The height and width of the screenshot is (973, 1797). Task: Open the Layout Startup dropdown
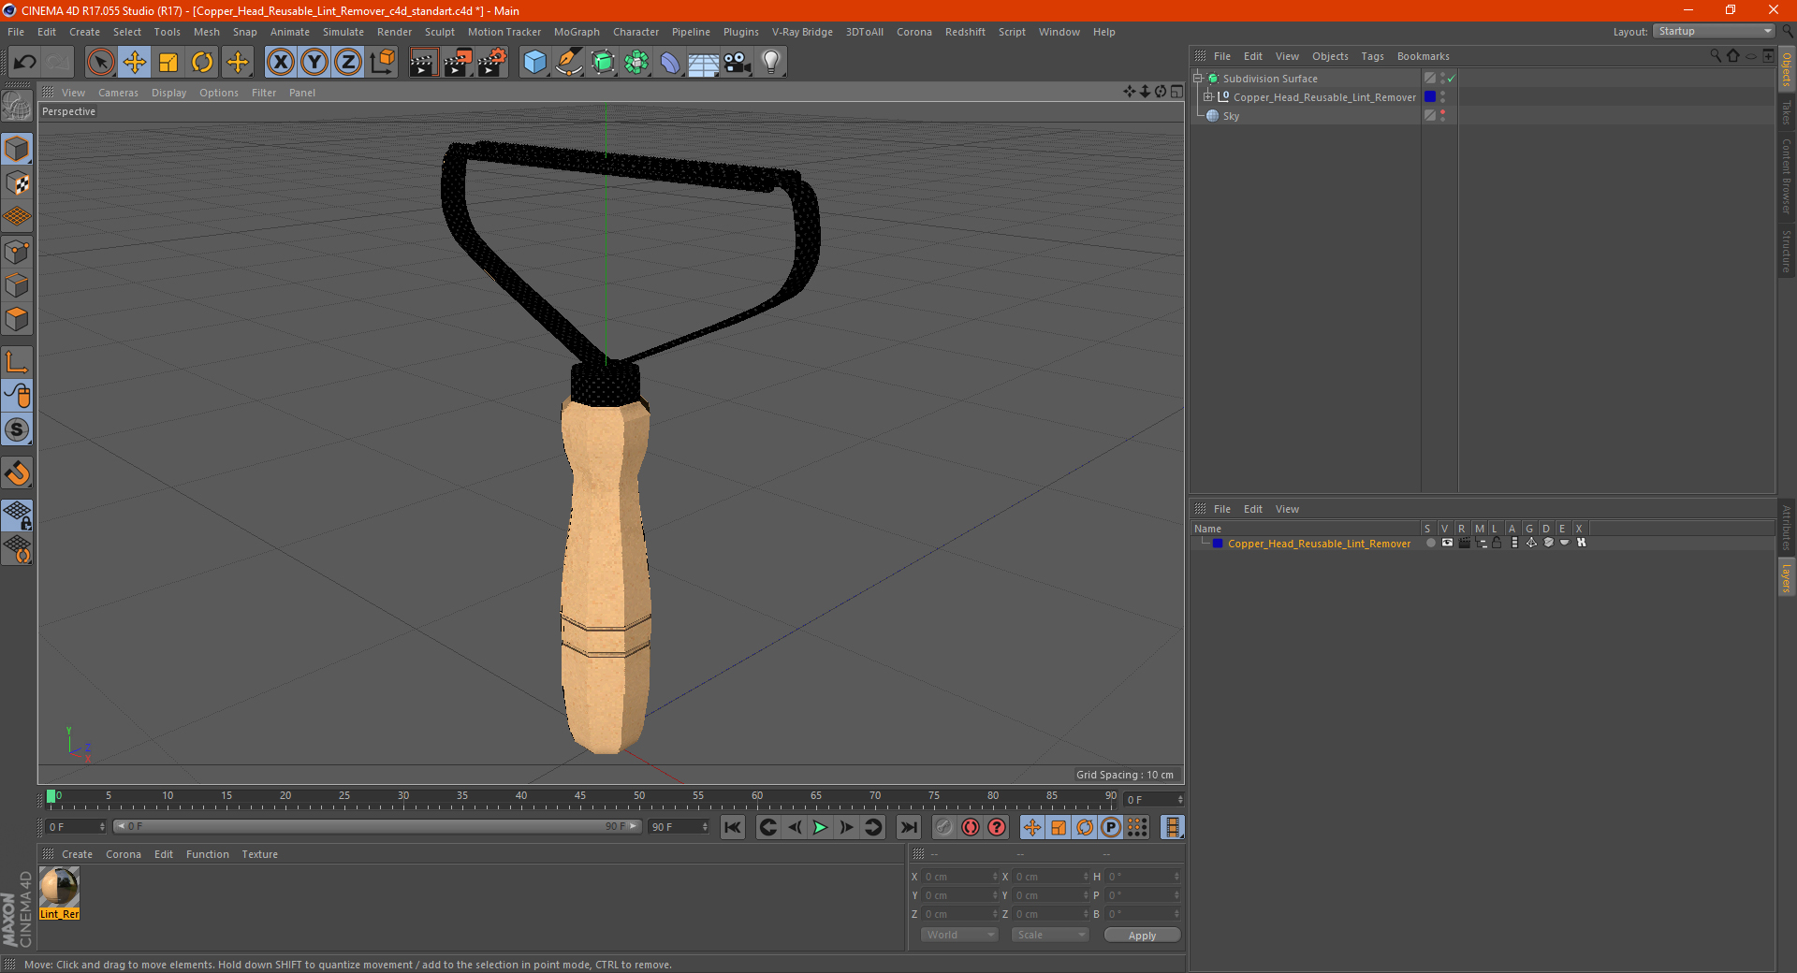coord(1715,31)
